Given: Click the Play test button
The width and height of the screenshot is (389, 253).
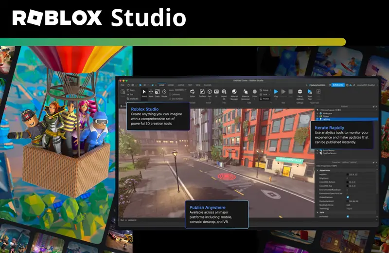Looking at the screenshot, I should click(x=276, y=92).
